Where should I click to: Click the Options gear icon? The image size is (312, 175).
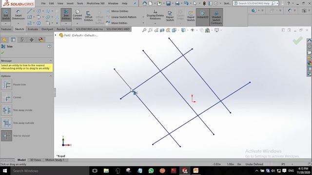pyautogui.click(x=216, y=3)
